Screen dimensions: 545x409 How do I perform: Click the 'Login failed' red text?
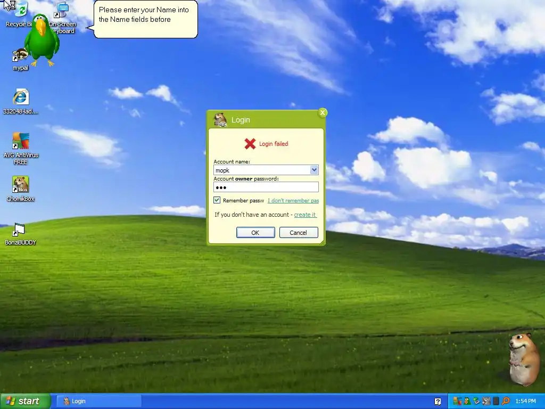click(274, 144)
